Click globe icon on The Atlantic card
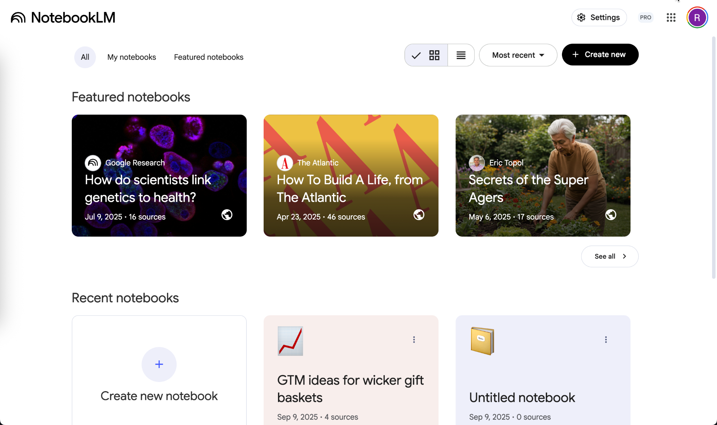717x425 pixels. (419, 215)
